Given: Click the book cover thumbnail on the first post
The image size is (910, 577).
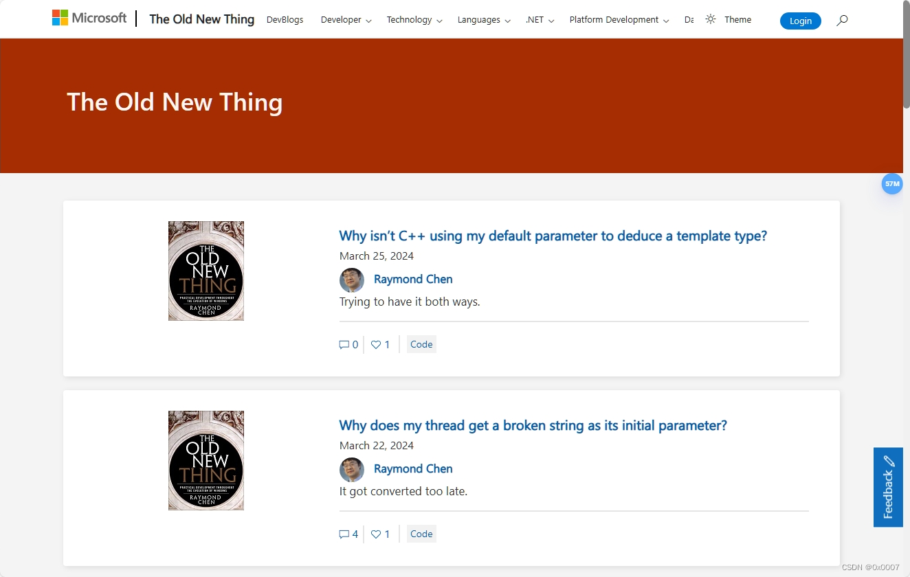Looking at the screenshot, I should coord(206,271).
